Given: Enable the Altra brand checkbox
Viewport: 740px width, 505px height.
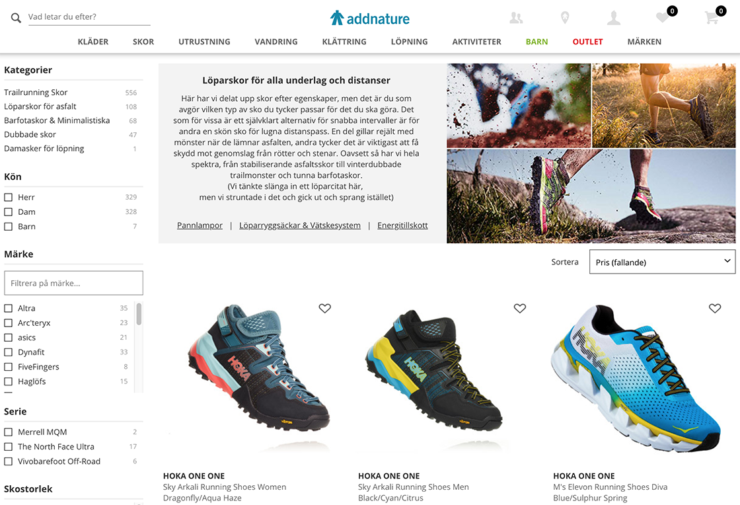Looking at the screenshot, I should pos(8,308).
